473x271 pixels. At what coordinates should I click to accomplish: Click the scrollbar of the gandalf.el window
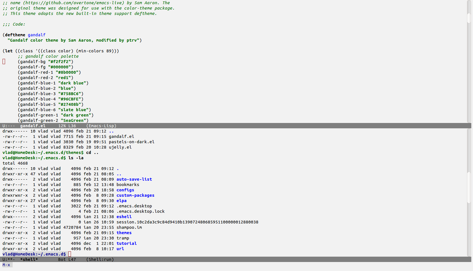pos(469,61)
